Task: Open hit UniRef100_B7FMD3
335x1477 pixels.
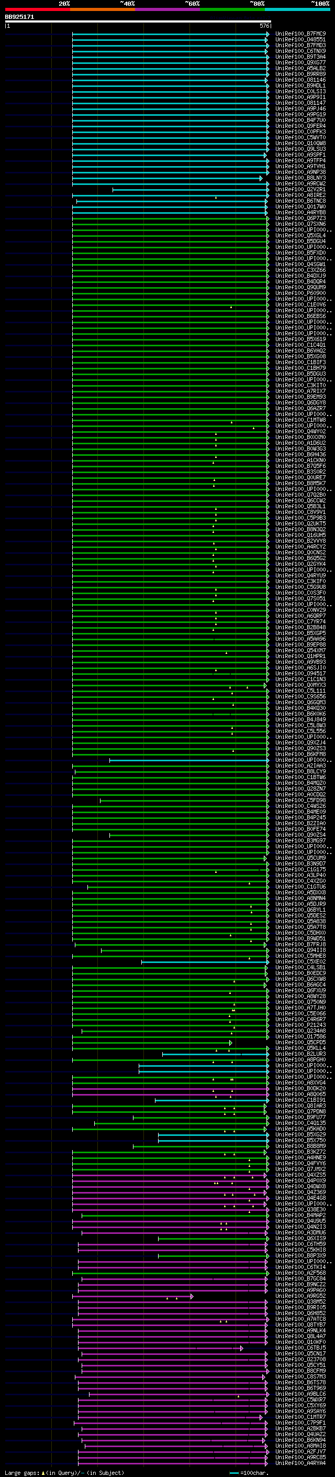Action: click(x=300, y=45)
